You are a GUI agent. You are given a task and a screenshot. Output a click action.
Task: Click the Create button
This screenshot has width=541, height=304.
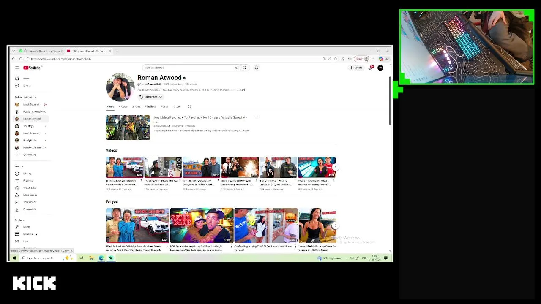click(356, 68)
